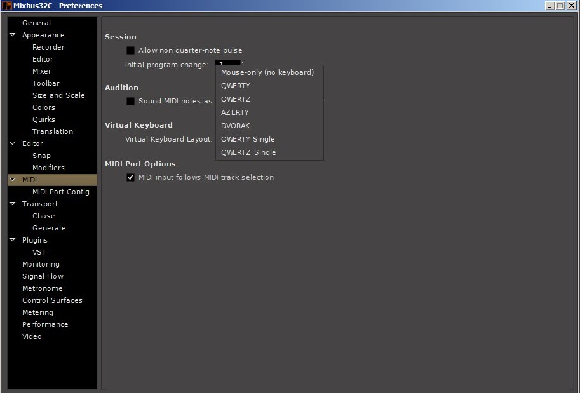Go to Recorder appearance settings

pyautogui.click(x=48, y=47)
